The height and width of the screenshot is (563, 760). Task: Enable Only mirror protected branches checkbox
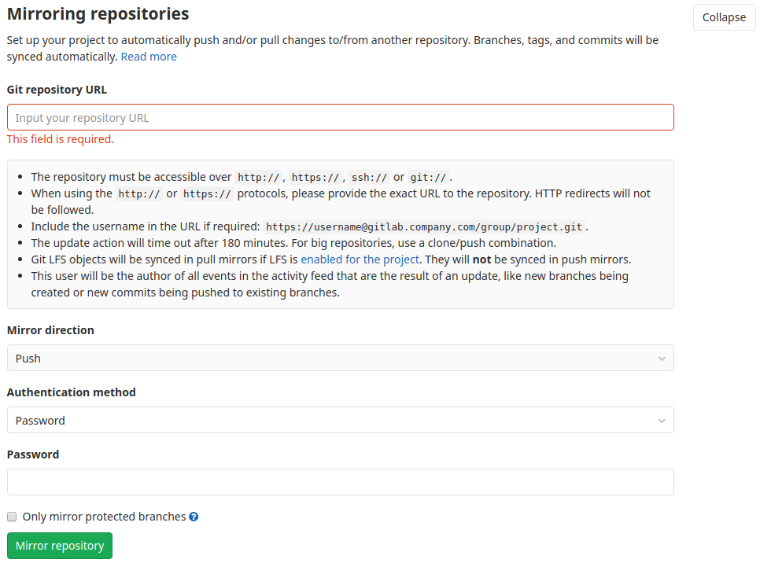pos(12,517)
